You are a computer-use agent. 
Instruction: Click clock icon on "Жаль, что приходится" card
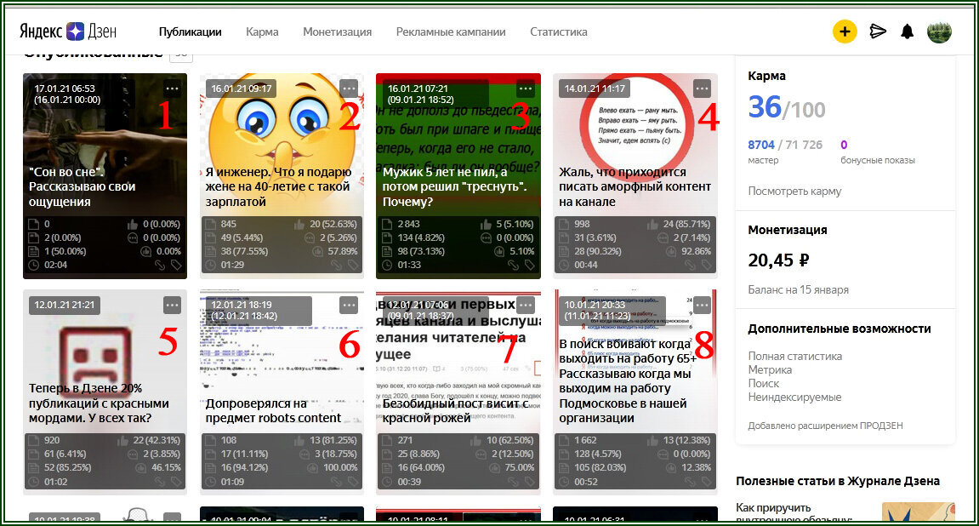click(x=563, y=265)
